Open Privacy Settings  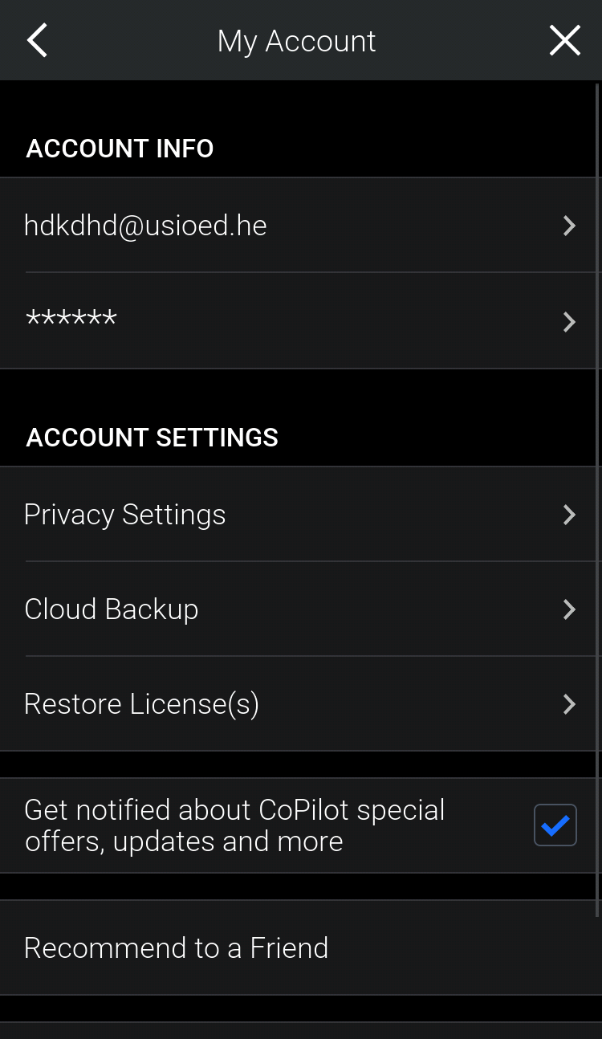click(x=125, y=515)
